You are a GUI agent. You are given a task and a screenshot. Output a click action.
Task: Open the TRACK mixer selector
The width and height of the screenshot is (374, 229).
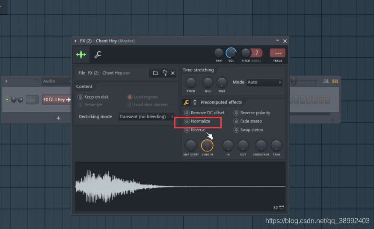click(x=277, y=53)
